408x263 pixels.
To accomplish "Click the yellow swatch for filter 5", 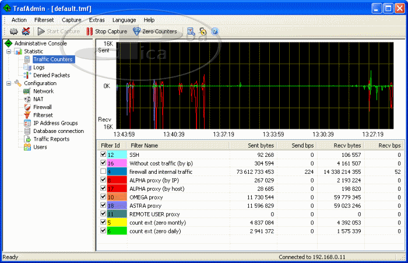I will point(117,222).
